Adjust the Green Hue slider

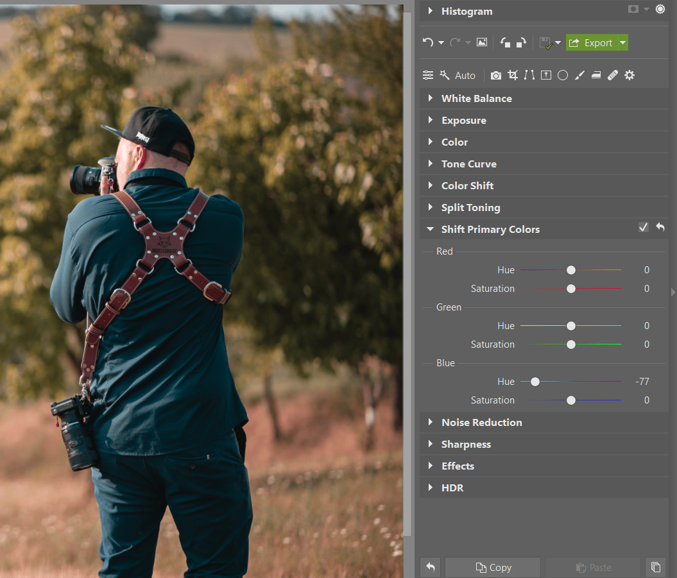tap(570, 325)
